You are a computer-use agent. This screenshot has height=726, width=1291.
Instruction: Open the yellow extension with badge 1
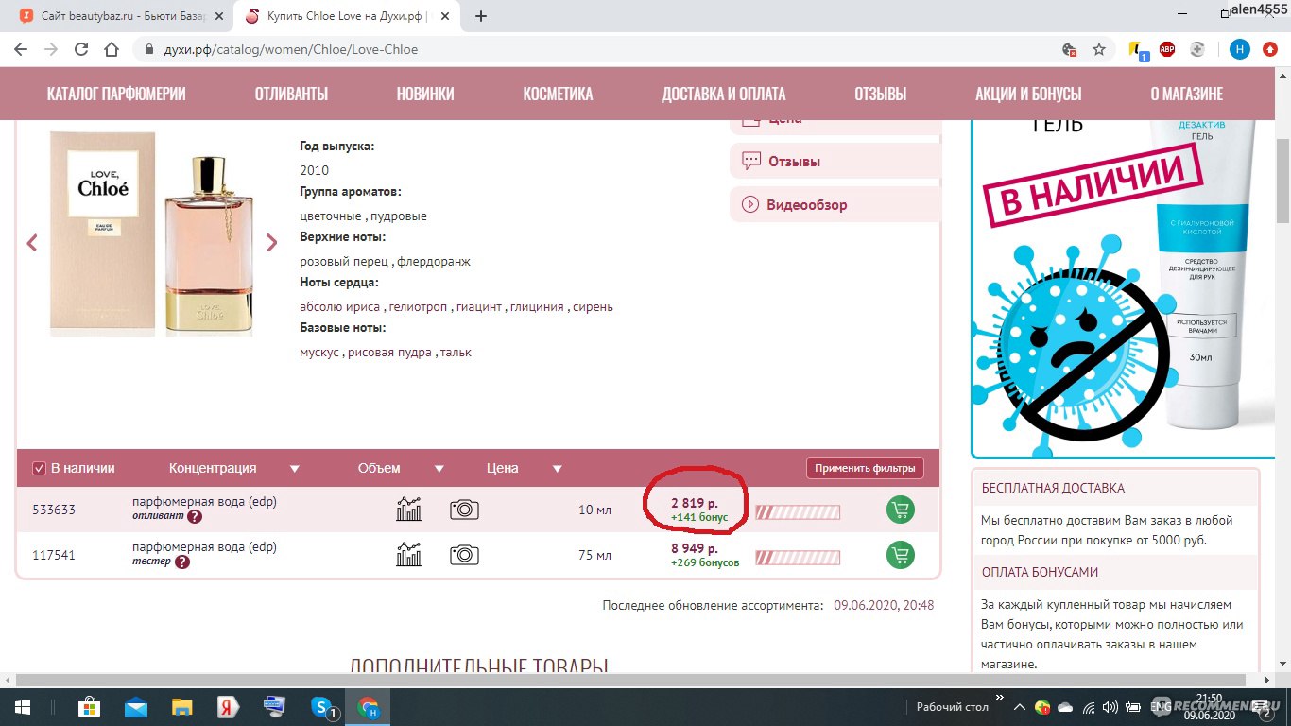[x=1139, y=50]
